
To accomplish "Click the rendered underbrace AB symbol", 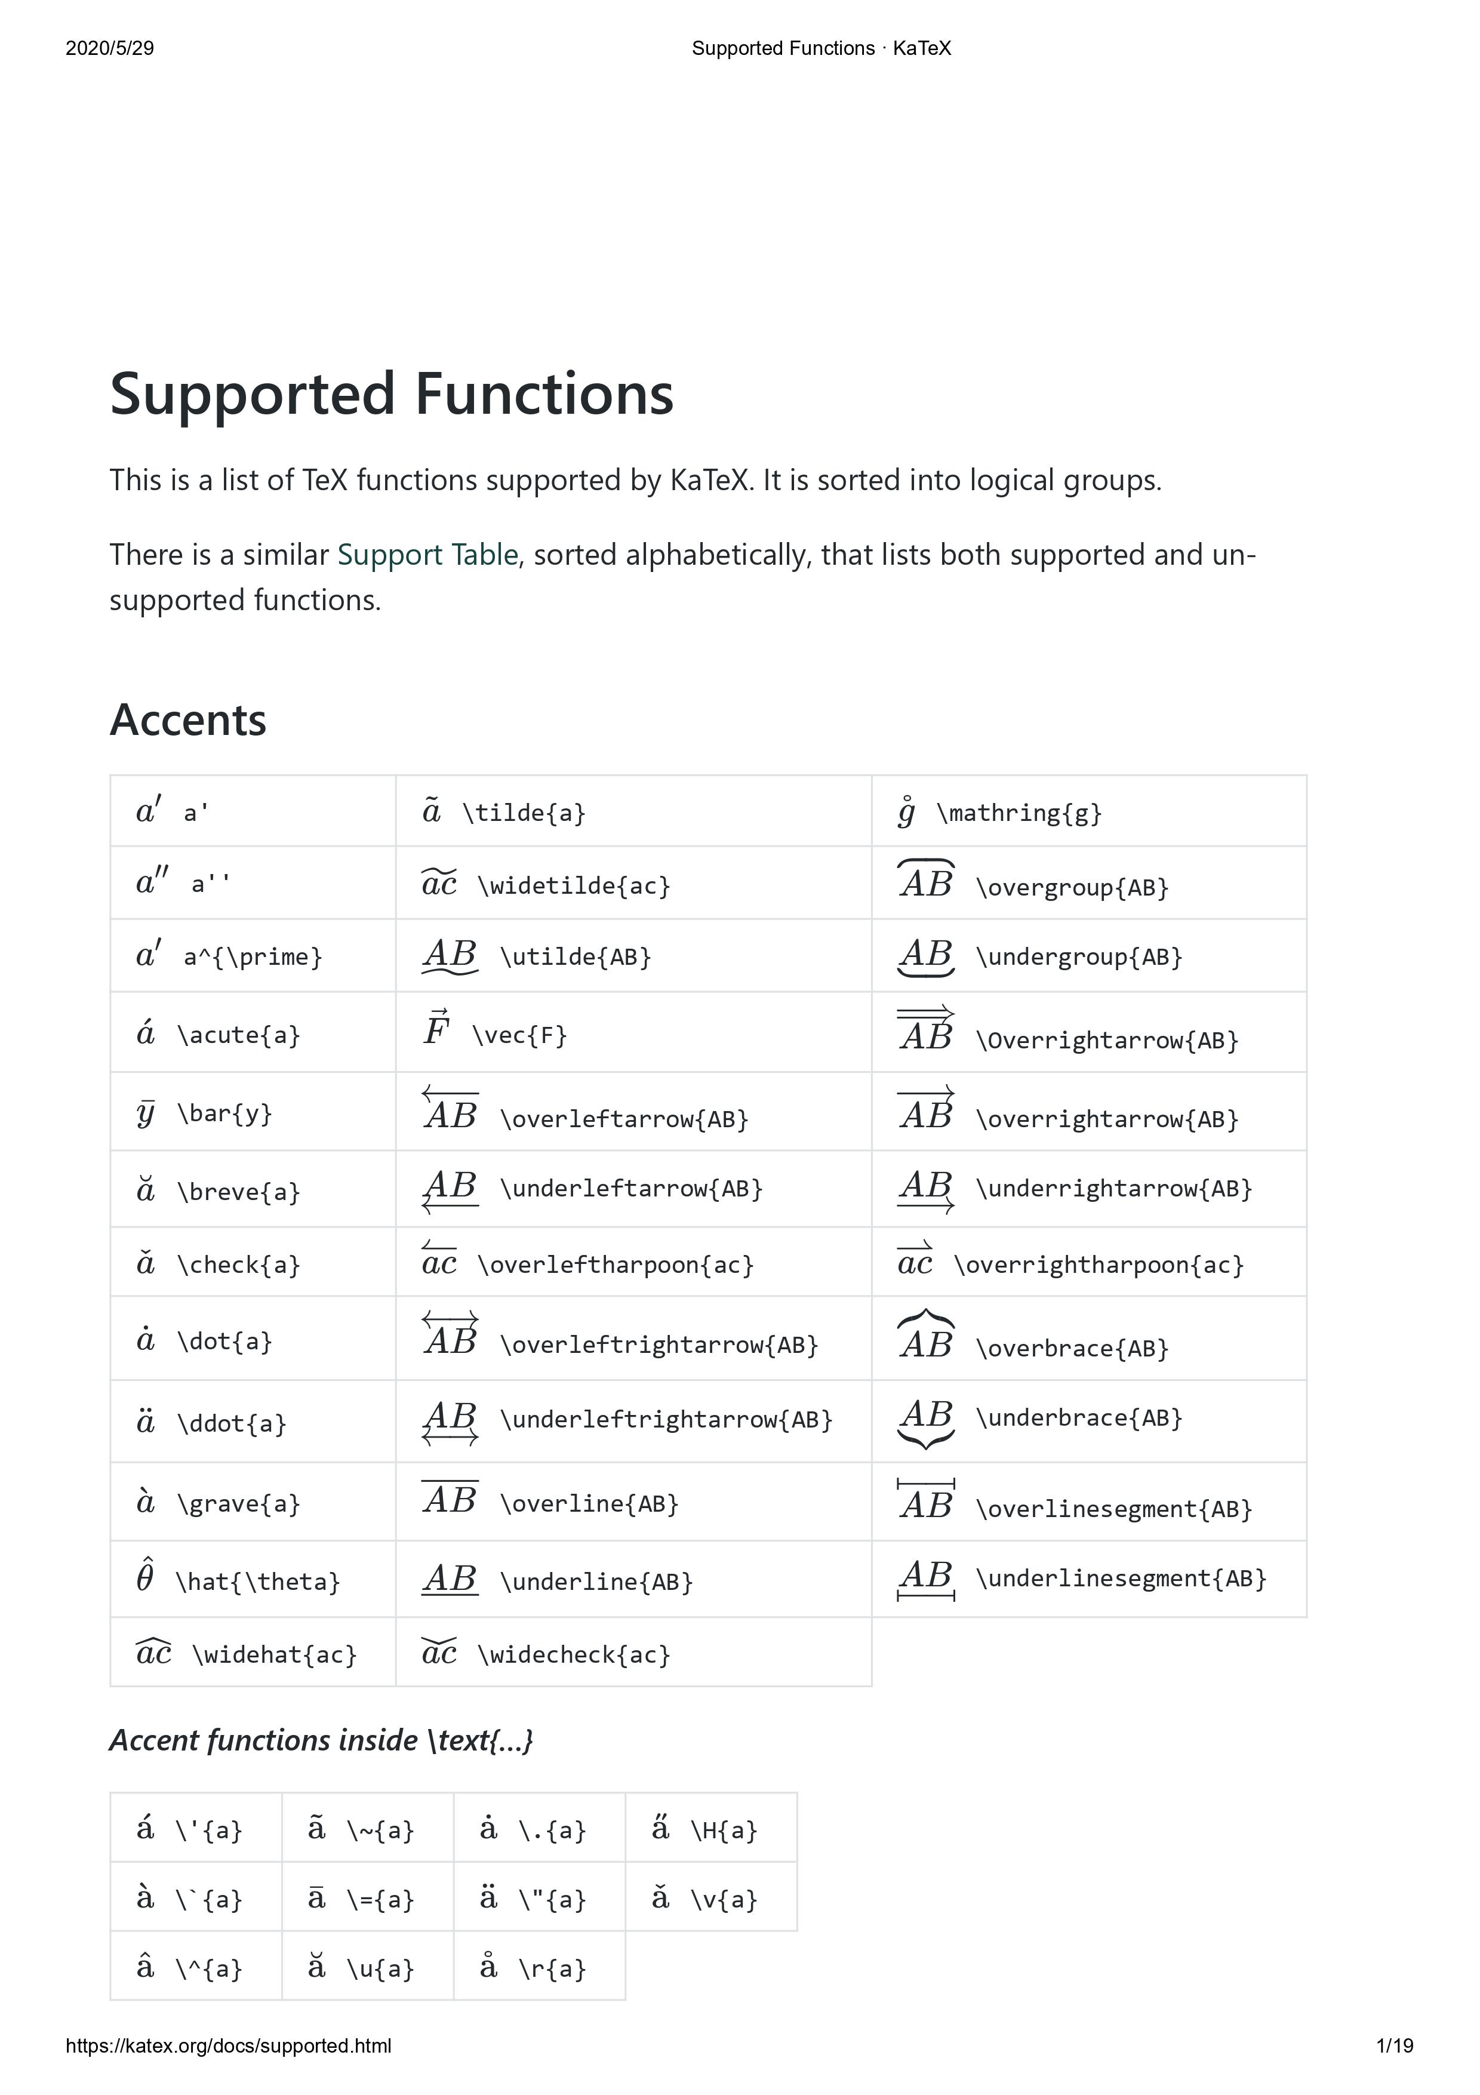I will (x=926, y=1422).
